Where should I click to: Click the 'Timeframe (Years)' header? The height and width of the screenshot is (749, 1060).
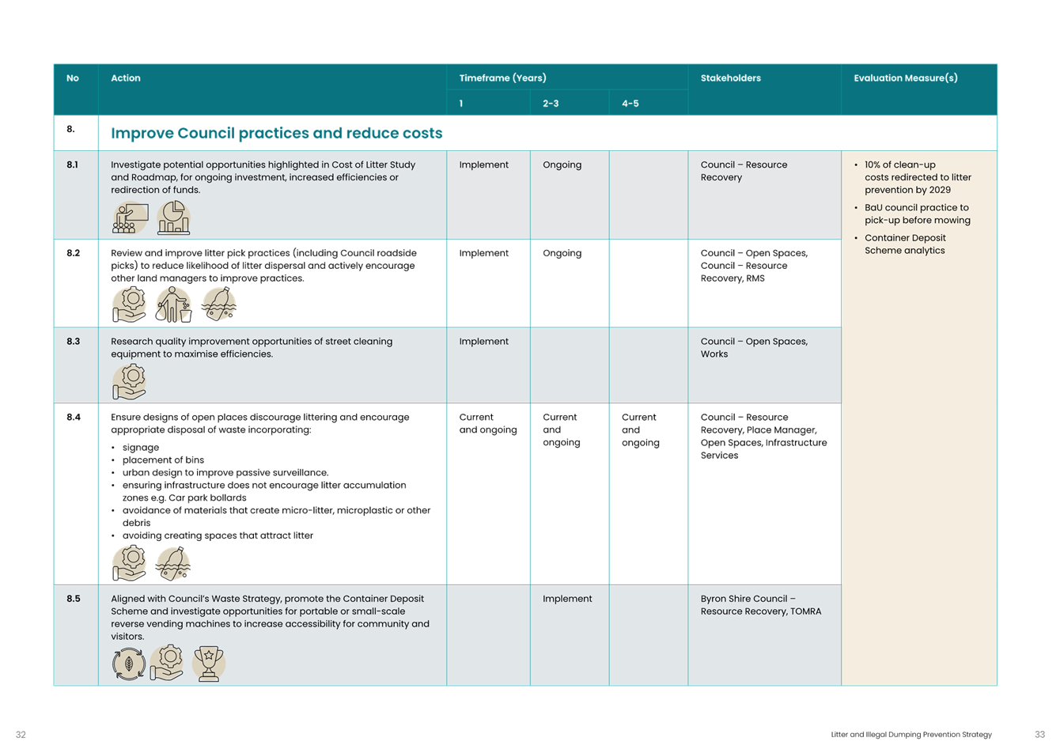(x=502, y=78)
